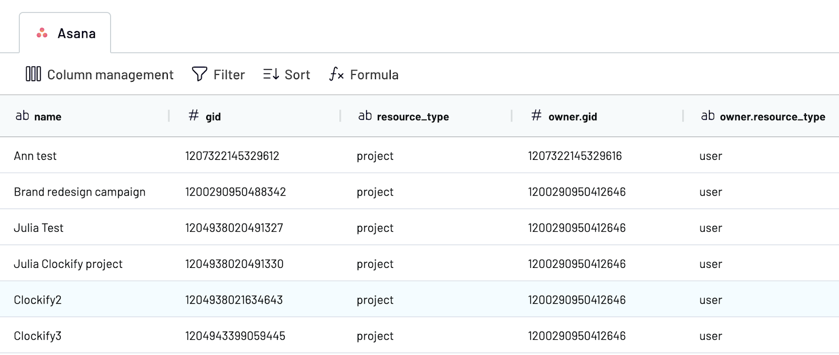
Task: Click the Asana logo icon in the tab
Action: click(x=42, y=34)
